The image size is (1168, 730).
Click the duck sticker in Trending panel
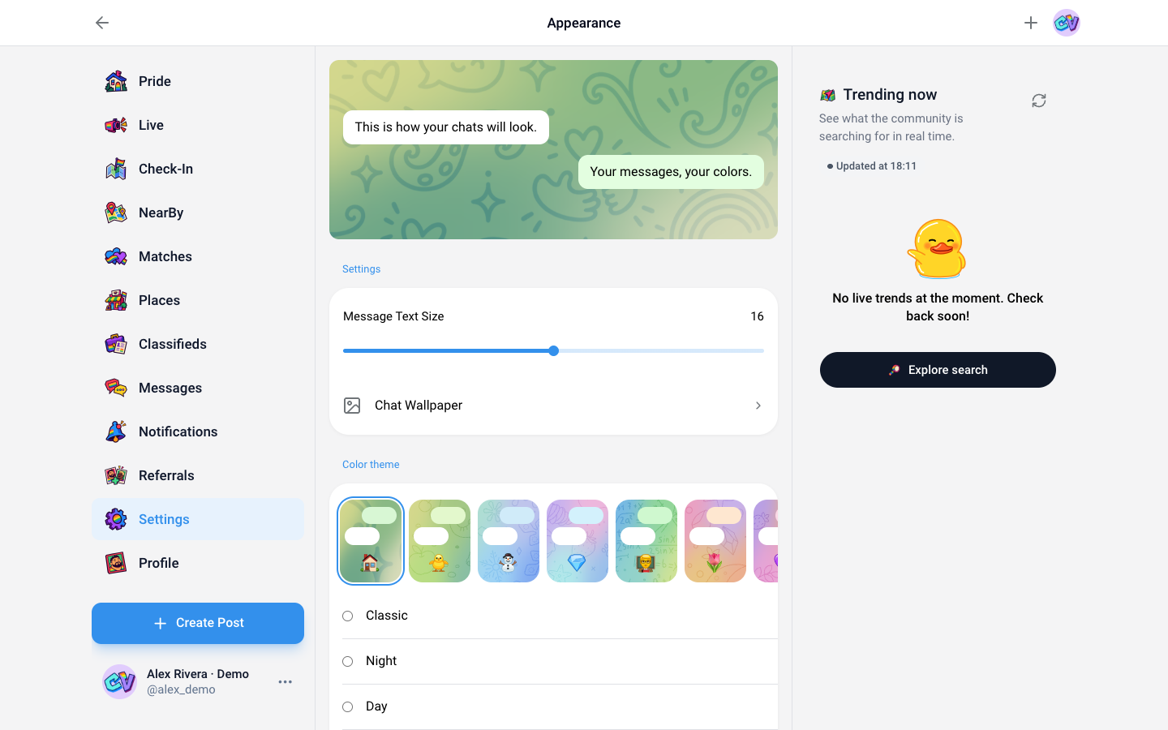pyautogui.click(x=938, y=249)
